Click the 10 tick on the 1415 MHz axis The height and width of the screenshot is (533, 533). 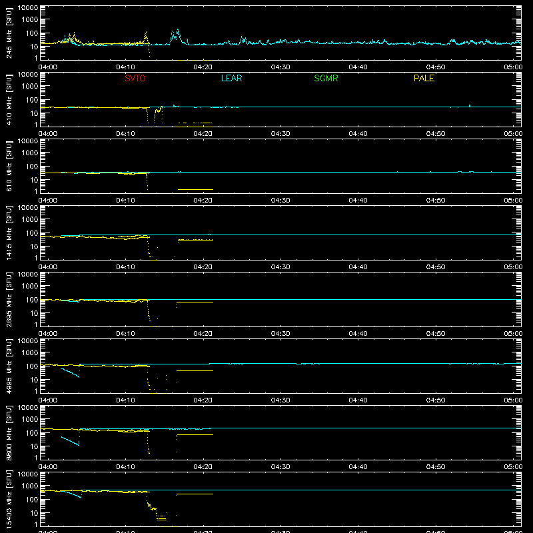34,247
